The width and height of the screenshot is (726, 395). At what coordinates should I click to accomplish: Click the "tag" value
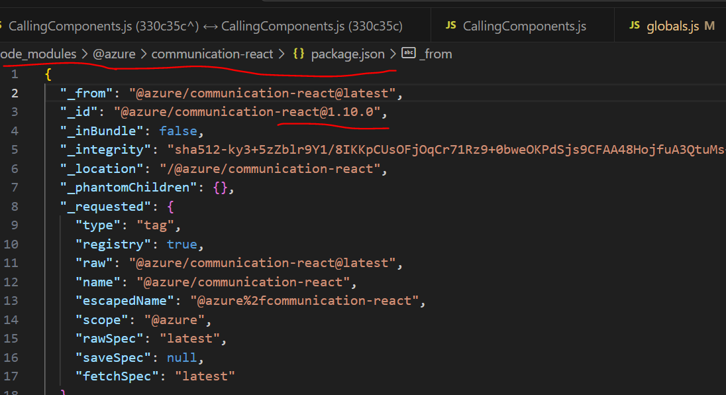[156, 225]
